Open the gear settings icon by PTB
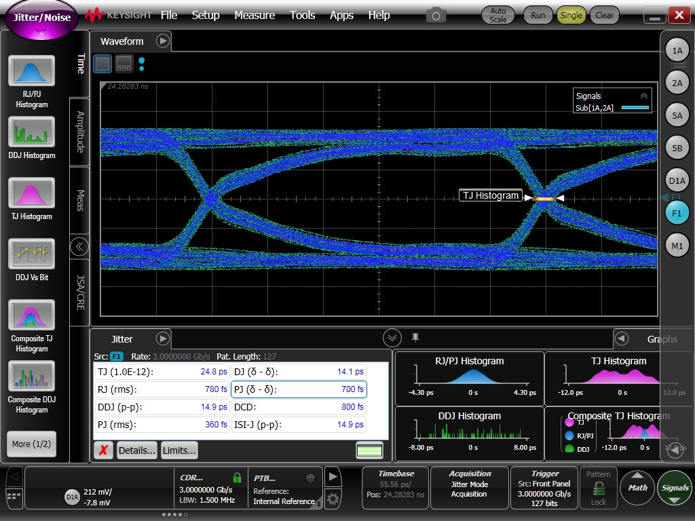Viewport: 695px width, 521px height. point(333,500)
